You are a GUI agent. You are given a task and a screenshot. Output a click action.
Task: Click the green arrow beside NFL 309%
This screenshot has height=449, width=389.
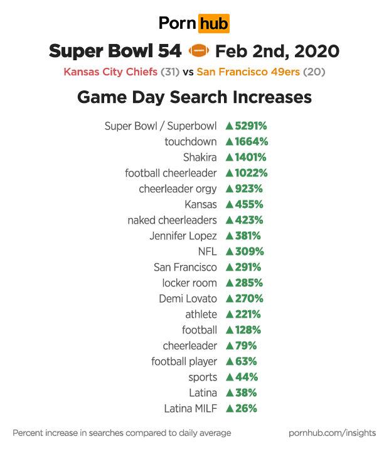(x=230, y=251)
